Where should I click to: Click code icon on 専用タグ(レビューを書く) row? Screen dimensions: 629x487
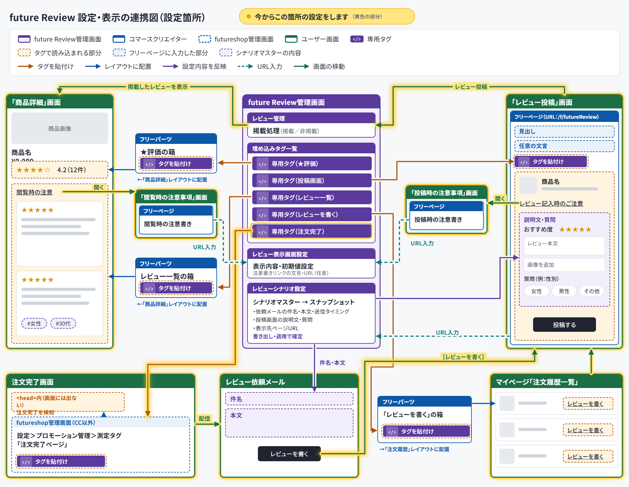263,215
